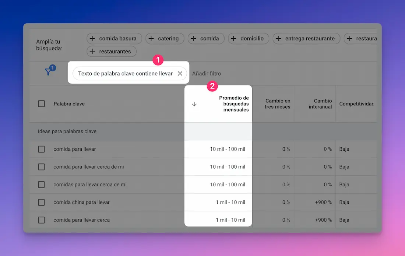Sort by 'Cambio en tres meses' column
This screenshot has width=405, height=256.
click(x=278, y=104)
